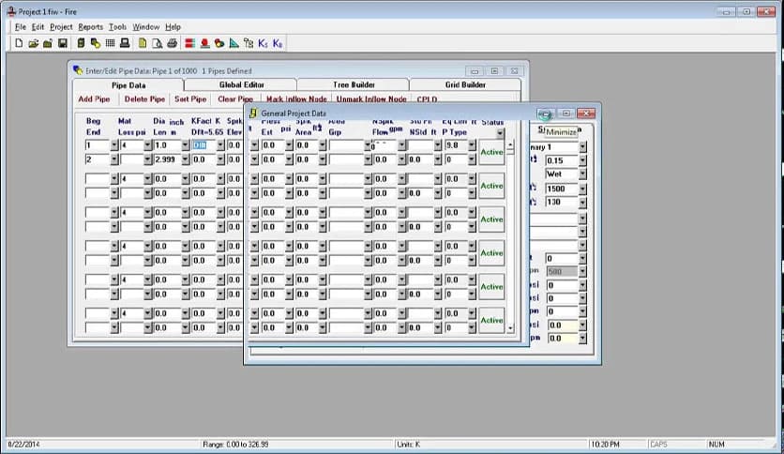Switch to the Global Editor tab
The height and width of the screenshot is (454, 784).
(241, 85)
